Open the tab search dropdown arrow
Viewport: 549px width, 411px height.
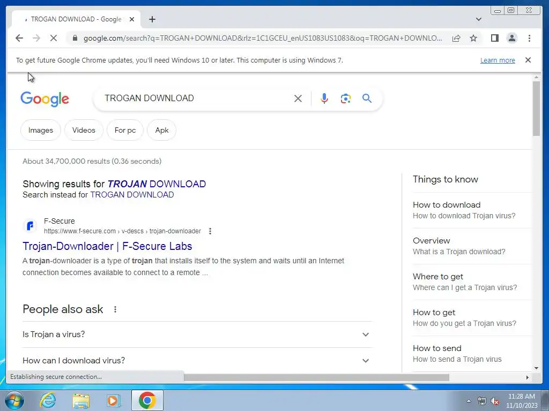tap(479, 19)
